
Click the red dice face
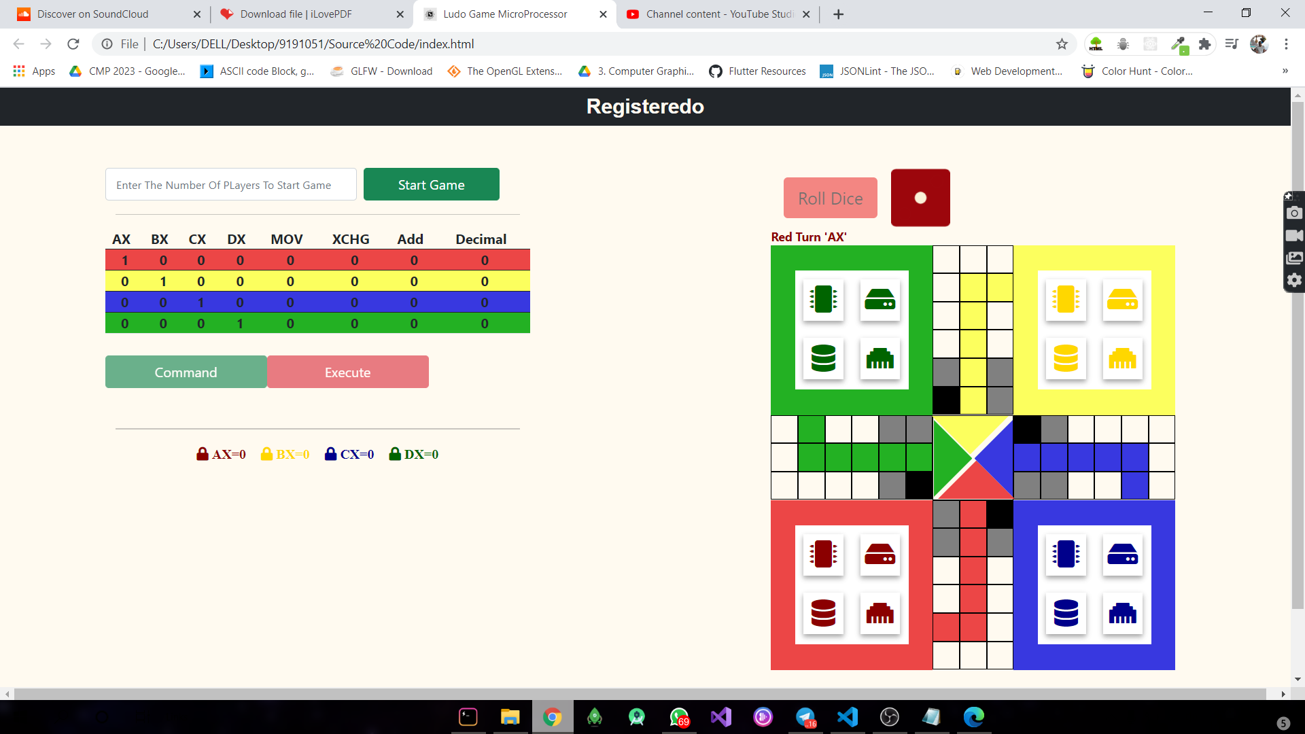pyautogui.click(x=920, y=198)
